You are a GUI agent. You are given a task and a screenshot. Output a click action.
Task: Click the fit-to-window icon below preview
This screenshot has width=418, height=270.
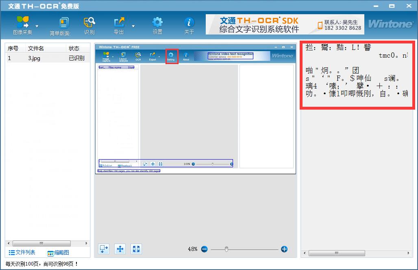coord(136,249)
